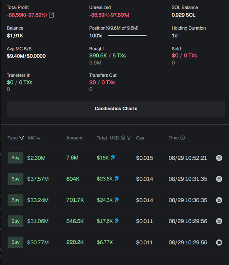This screenshot has width=229, height=265.
Task: Click timestamp 08/29 10:52:21
Action: 188,158
